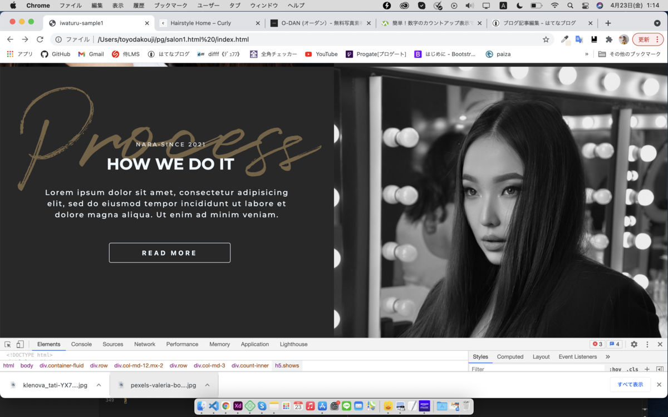
Task: Open the GitHub bookmark
Action: [56, 54]
